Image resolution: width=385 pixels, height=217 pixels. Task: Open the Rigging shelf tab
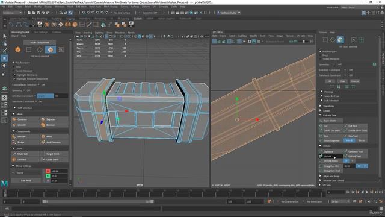click(70, 19)
